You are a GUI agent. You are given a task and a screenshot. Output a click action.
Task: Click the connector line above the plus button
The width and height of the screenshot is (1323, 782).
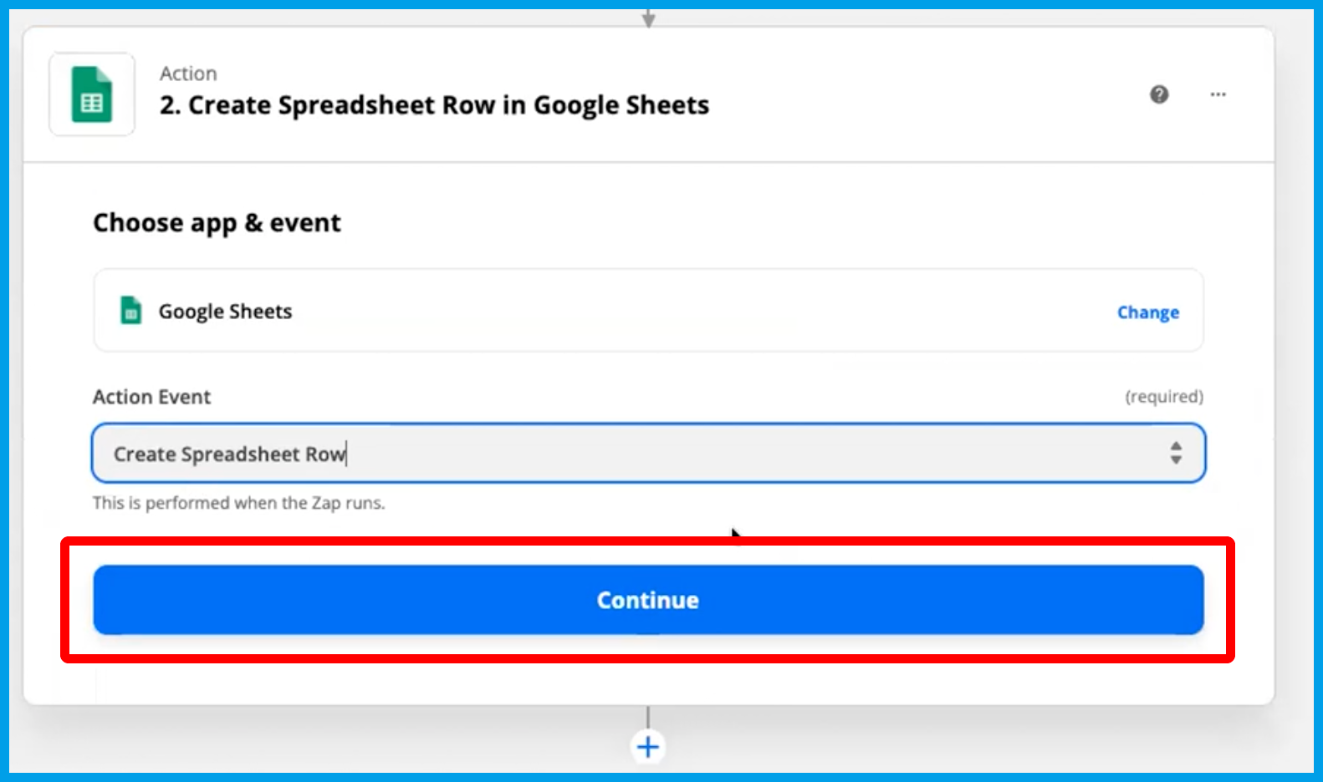click(x=648, y=717)
